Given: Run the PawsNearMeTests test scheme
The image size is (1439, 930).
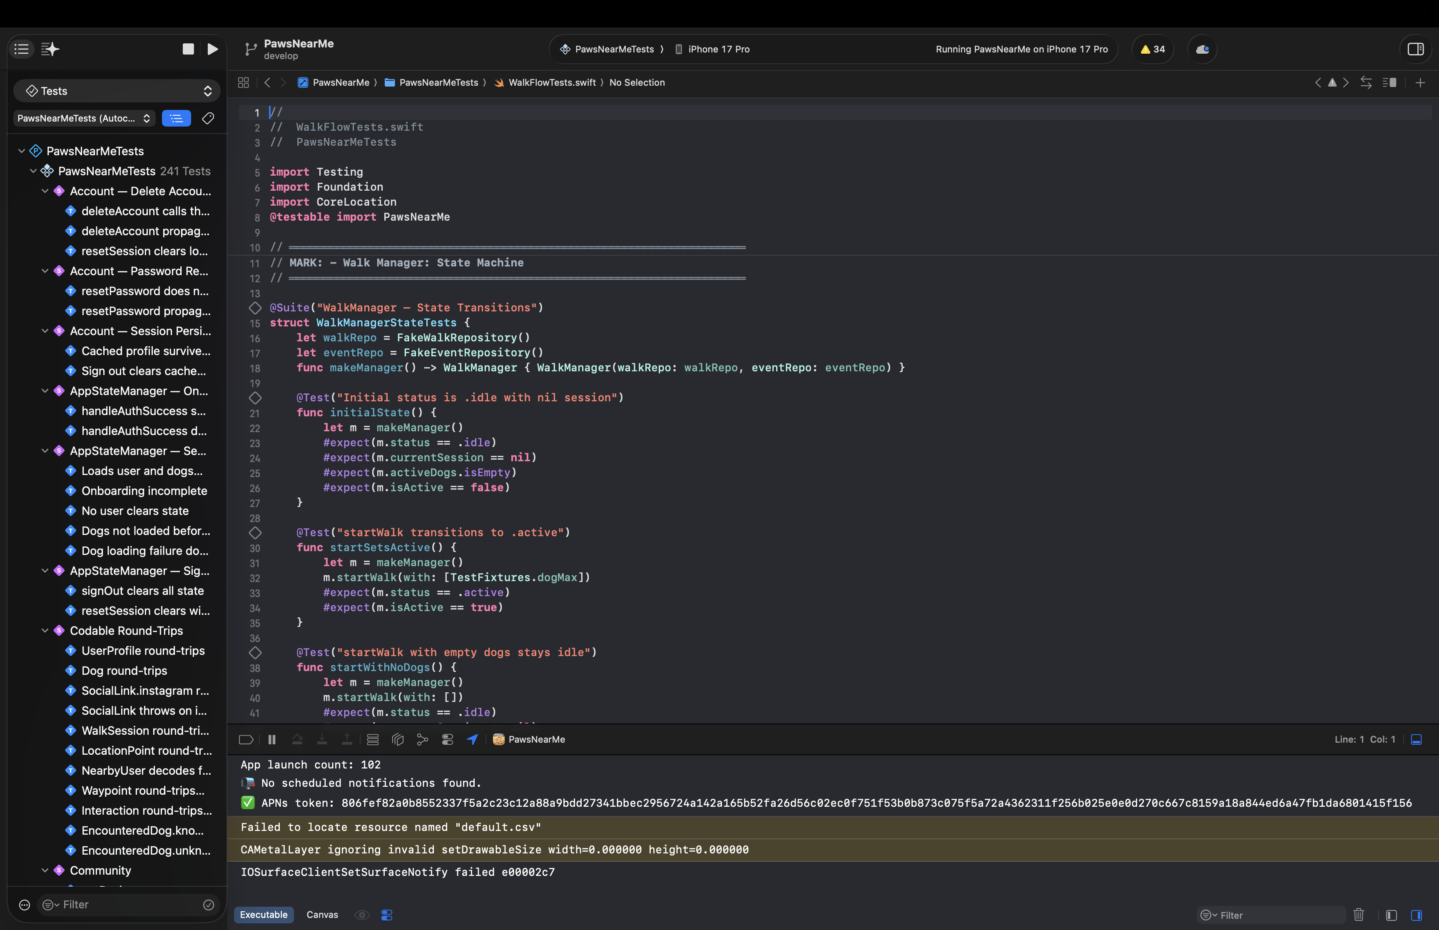Looking at the screenshot, I should pos(212,49).
